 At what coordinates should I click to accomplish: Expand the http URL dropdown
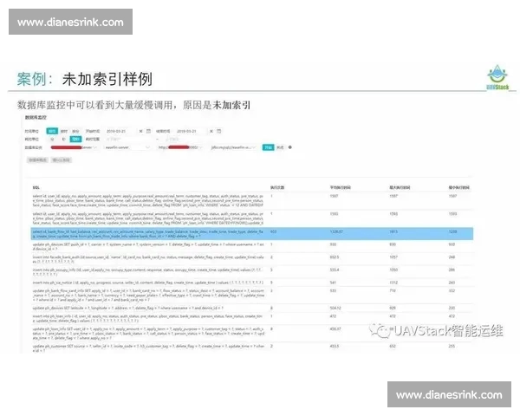tap(180, 147)
